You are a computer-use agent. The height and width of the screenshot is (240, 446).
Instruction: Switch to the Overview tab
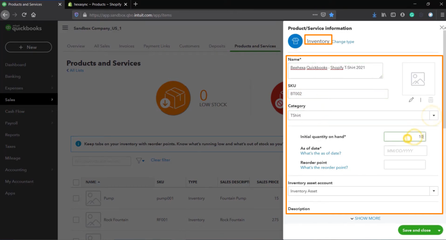click(x=76, y=46)
